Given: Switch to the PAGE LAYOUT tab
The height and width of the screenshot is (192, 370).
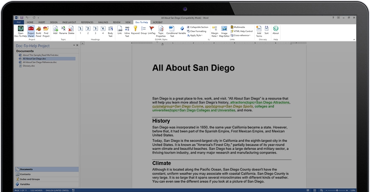Looking at the screenshot, I should click(69, 22).
